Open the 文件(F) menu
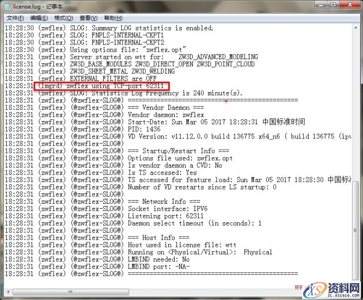363x300 pixels. pos(15,18)
